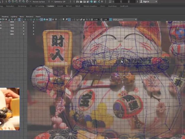Enable Snap to grids magnet icon
The image size is (185, 139).
pyautogui.click(x=9, y=1)
